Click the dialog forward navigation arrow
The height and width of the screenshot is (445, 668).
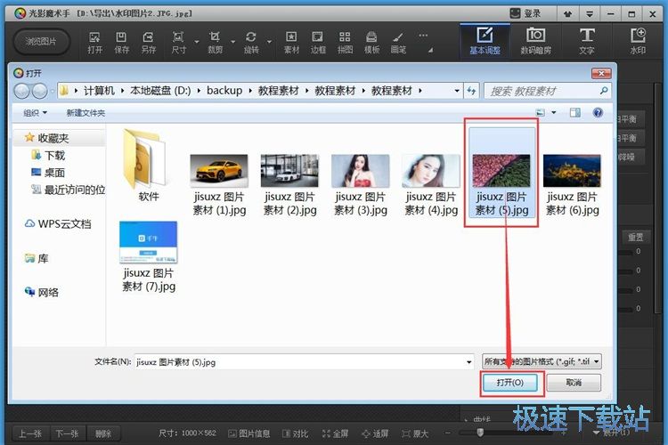39,91
